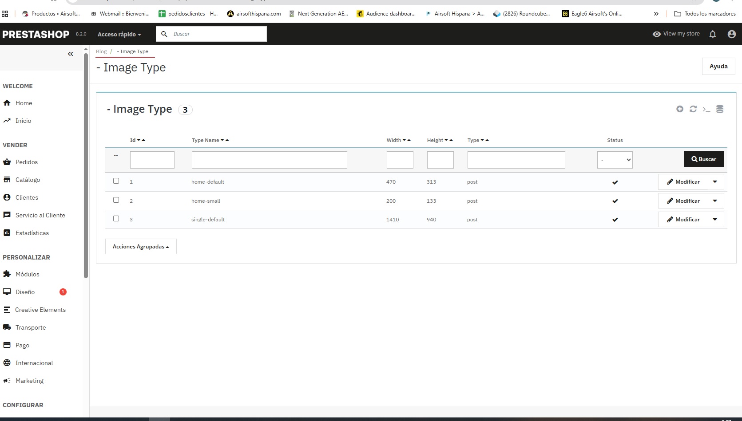The height and width of the screenshot is (421, 742).
Task: Expand actions arrow beside Modificar for home-default
Action: click(x=715, y=182)
